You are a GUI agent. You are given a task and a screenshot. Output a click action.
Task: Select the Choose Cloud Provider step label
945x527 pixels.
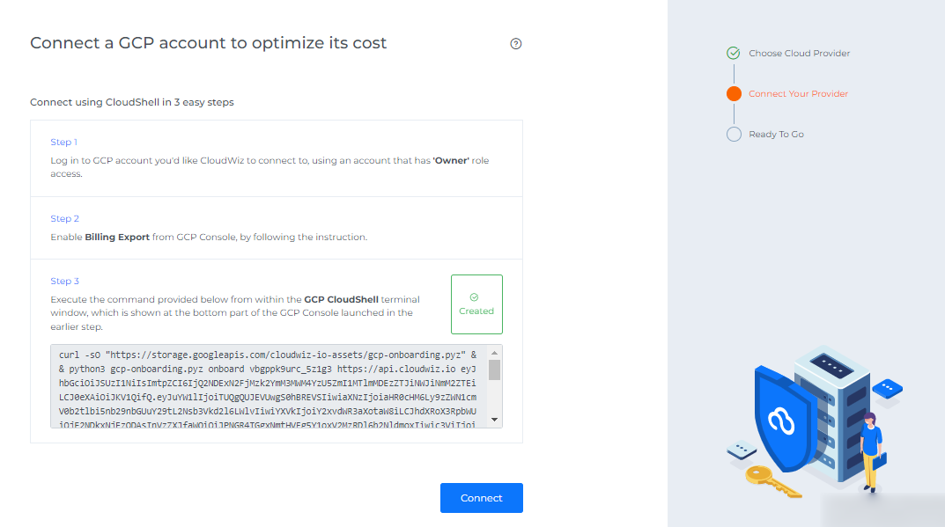pos(799,53)
